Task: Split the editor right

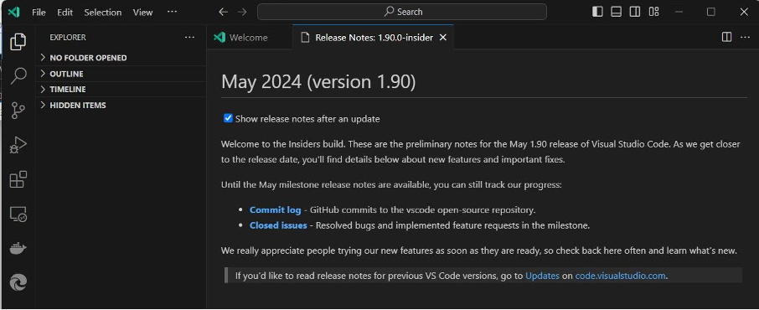Action: click(x=726, y=38)
